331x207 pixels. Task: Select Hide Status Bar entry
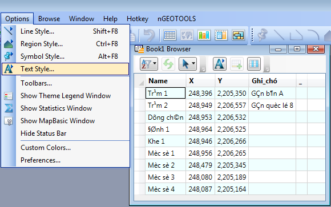(66, 133)
